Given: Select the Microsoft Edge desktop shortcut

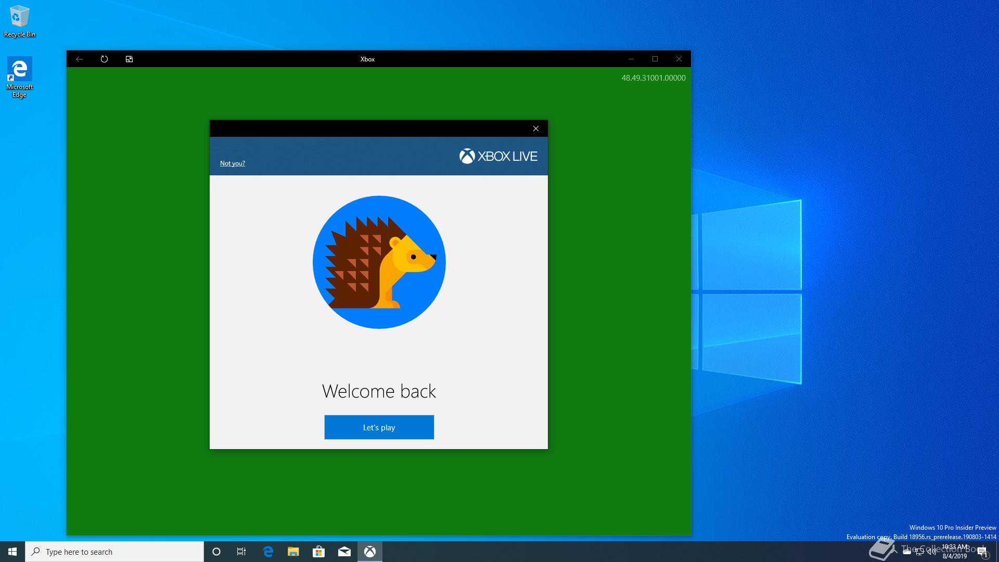Looking at the screenshot, I should [19, 77].
